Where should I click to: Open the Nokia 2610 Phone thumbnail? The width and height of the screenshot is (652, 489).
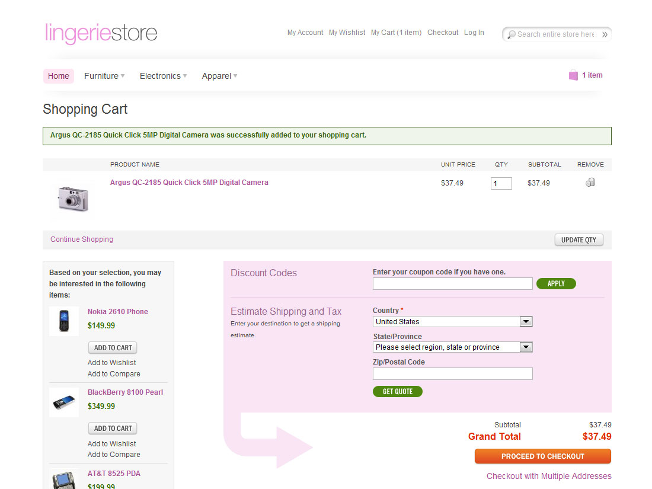(x=63, y=321)
